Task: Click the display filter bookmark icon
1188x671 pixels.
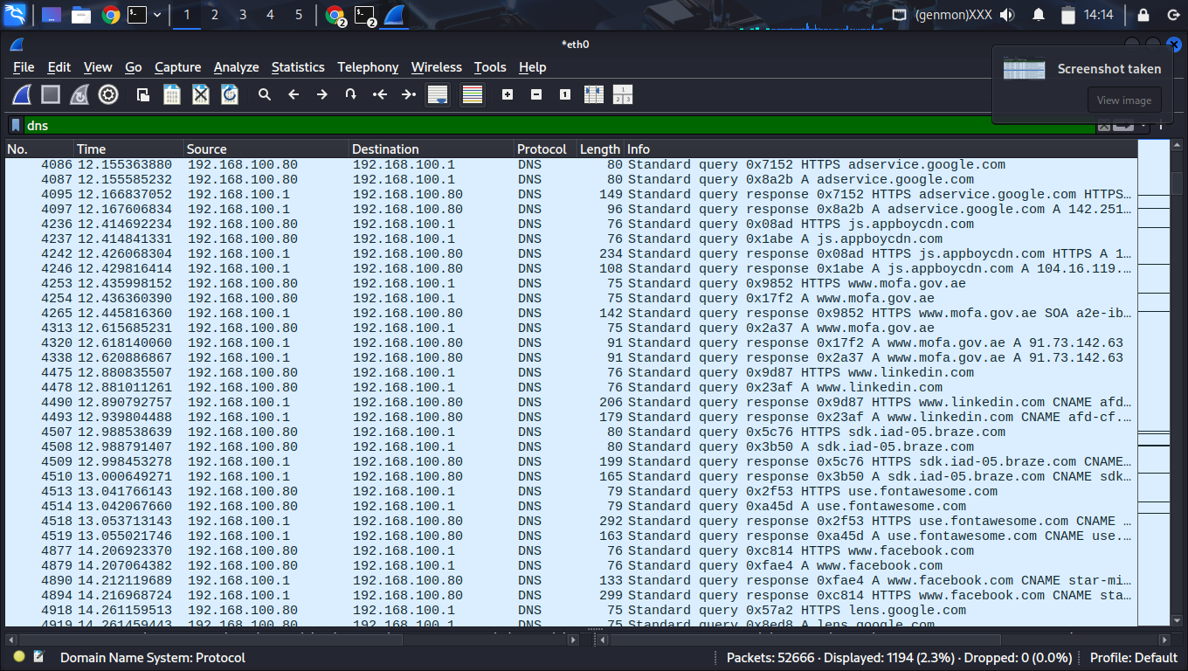Action: 16,126
